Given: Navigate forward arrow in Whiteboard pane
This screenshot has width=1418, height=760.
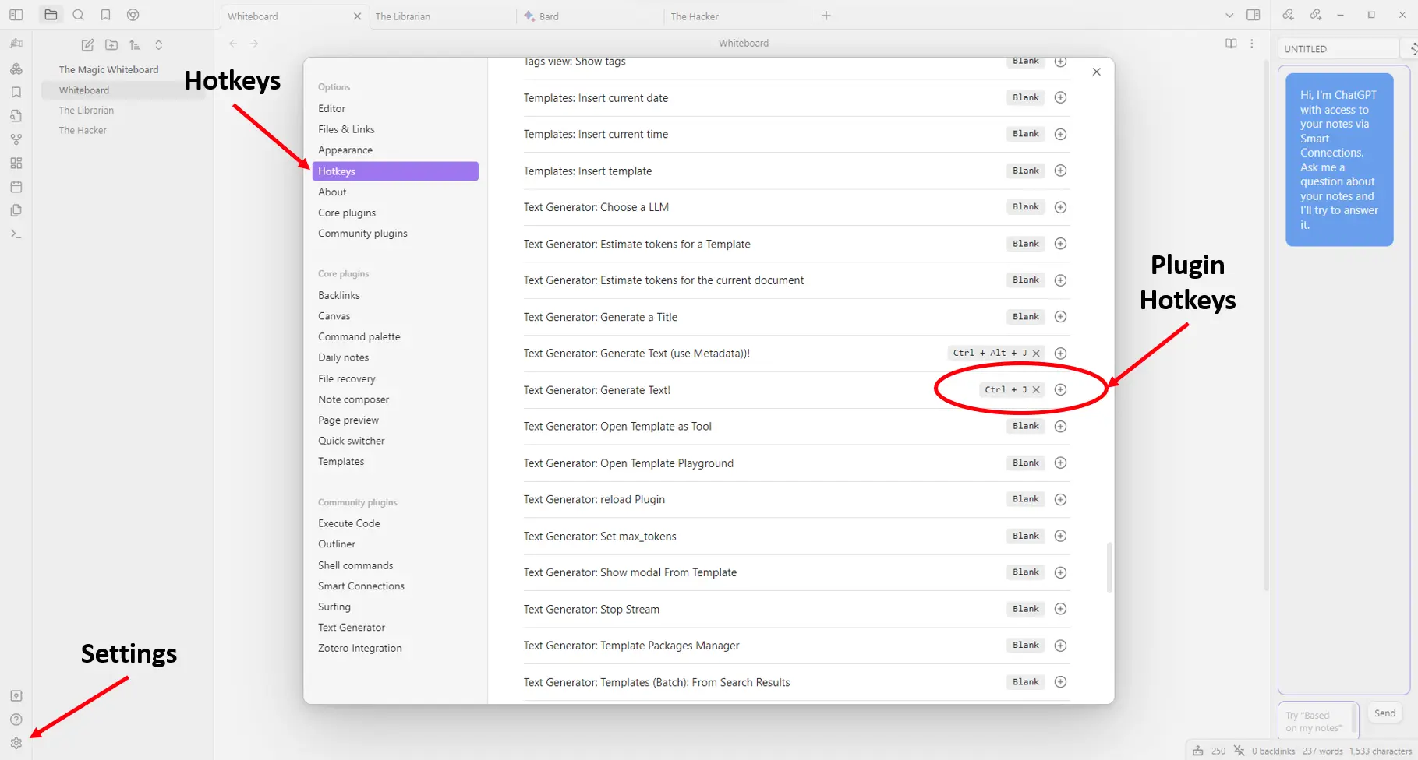Looking at the screenshot, I should [254, 44].
